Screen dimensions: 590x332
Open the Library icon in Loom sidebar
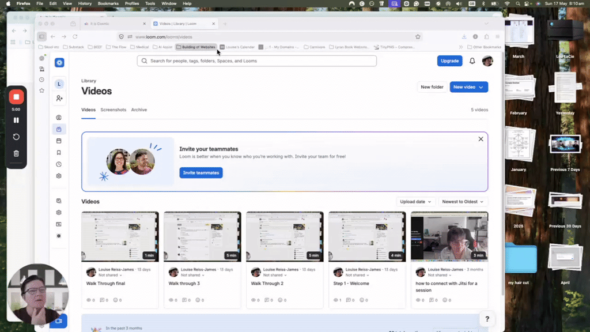click(x=59, y=129)
